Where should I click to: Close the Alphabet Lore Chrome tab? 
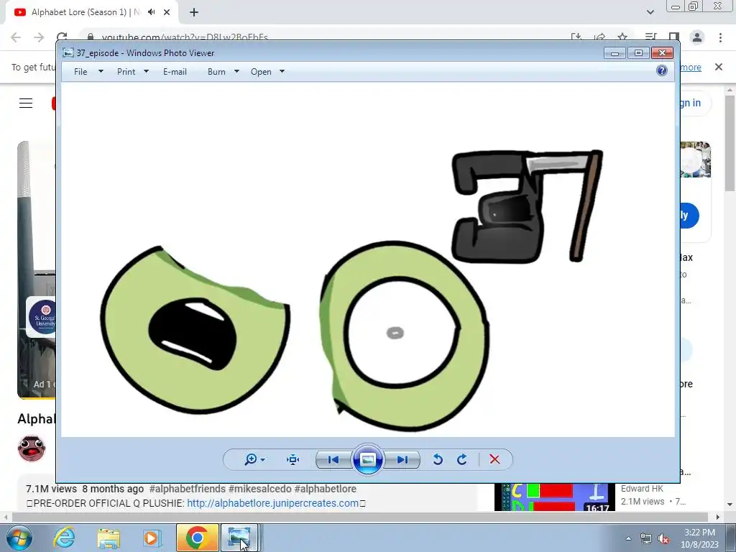click(x=167, y=12)
